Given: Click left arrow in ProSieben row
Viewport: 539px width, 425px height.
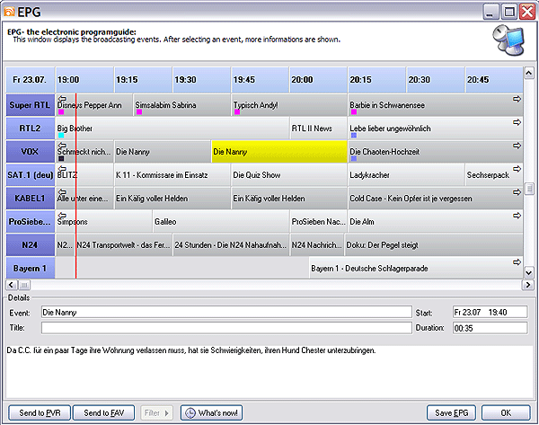Looking at the screenshot, I should pyautogui.click(x=62, y=215).
